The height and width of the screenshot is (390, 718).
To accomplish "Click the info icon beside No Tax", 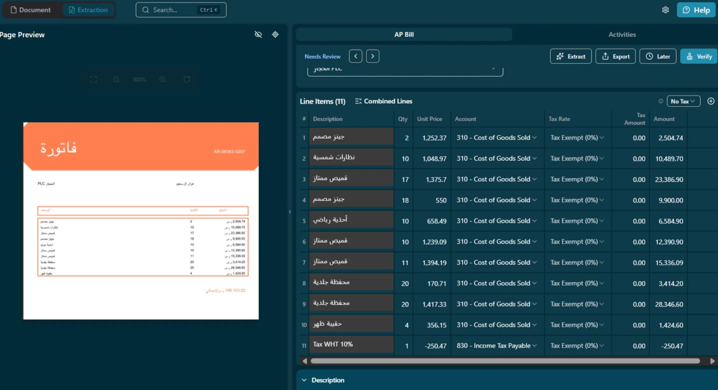I will (661, 101).
